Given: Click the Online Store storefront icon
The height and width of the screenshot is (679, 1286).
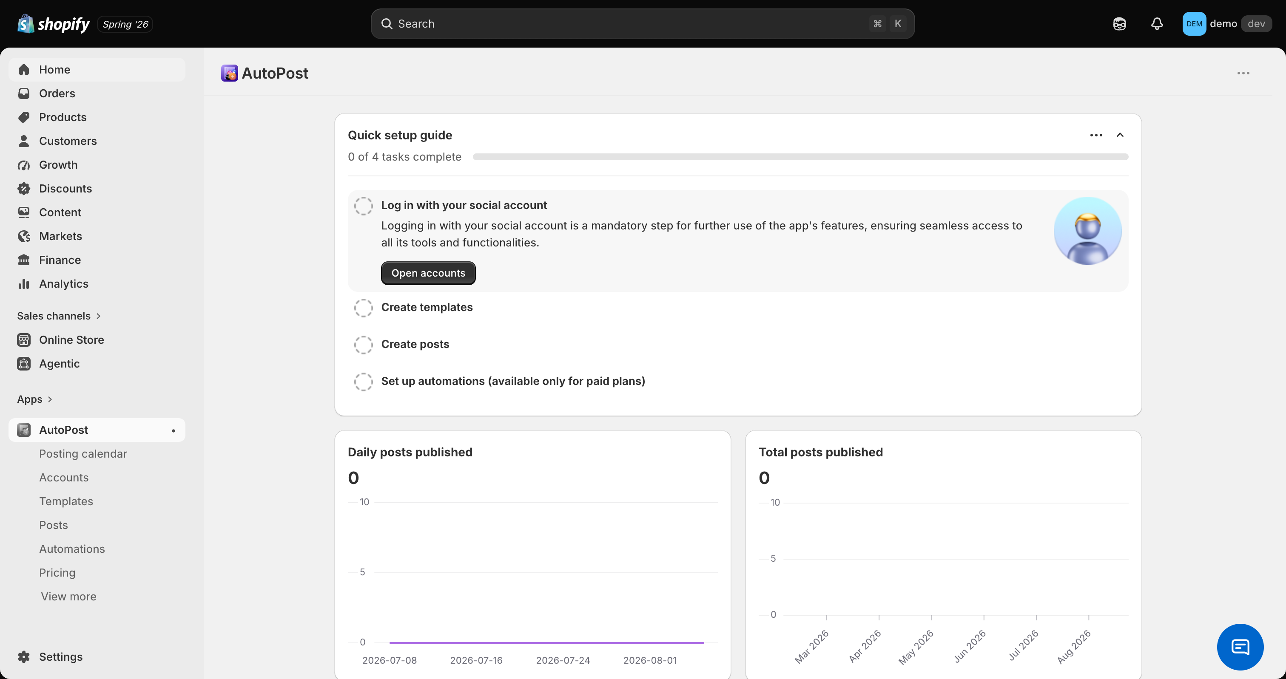Looking at the screenshot, I should pyautogui.click(x=24, y=340).
